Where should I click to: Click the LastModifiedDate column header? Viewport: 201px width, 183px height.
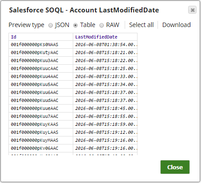(105, 37)
